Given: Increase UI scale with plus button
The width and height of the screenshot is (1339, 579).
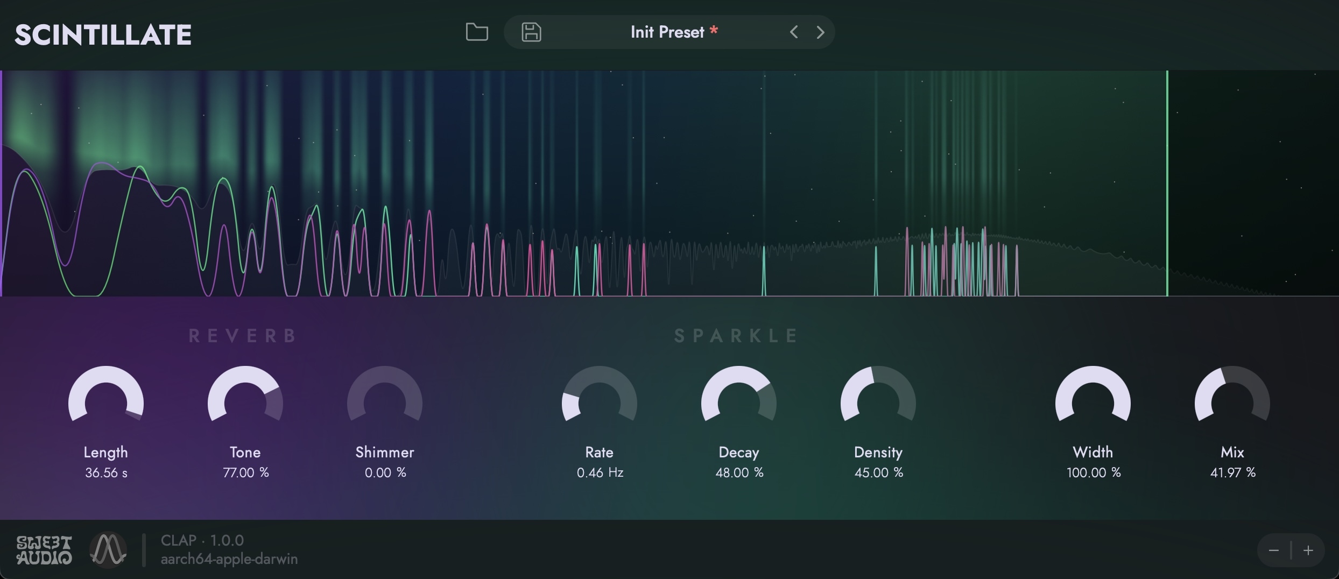Looking at the screenshot, I should (1308, 550).
